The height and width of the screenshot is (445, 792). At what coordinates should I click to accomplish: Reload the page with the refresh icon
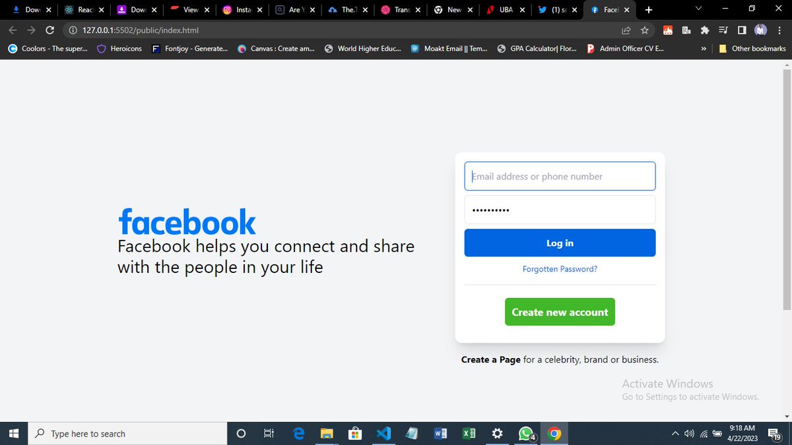[50, 30]
